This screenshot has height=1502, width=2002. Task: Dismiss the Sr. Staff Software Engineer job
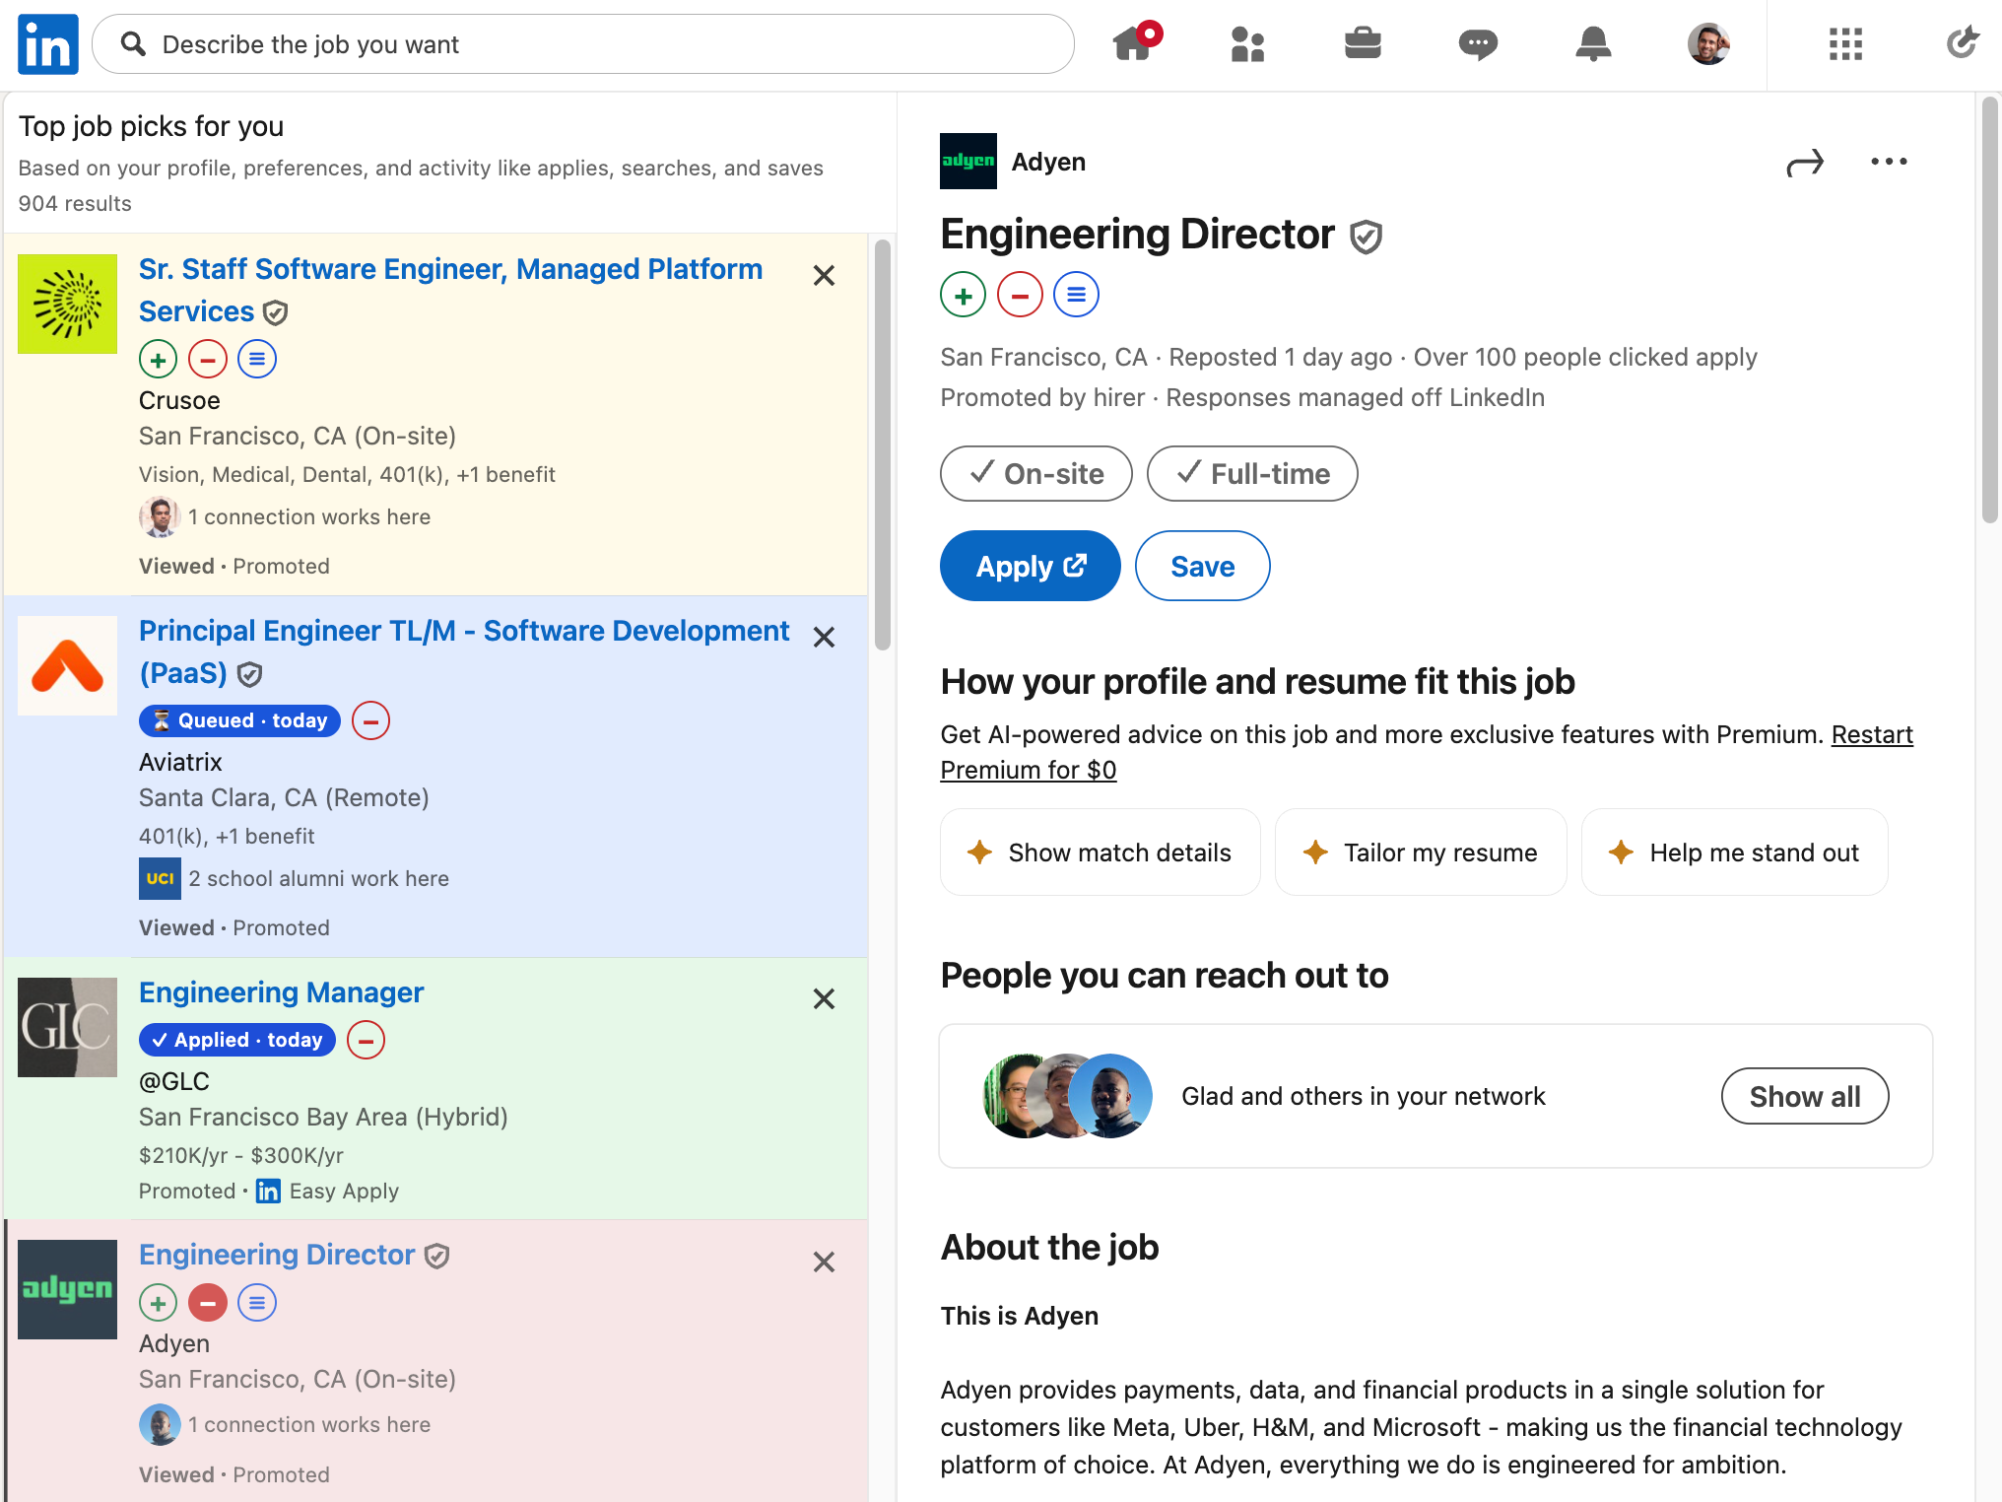[824, 276]
